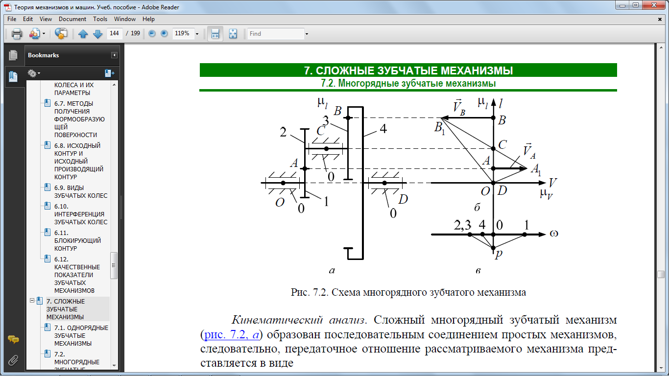
Task: Open bookmark 7.1. ОДНОРЯДНЫЕ ЗУБЧАТЫЕ МЕХАНИЗМЫ
Action: point(81,335)
